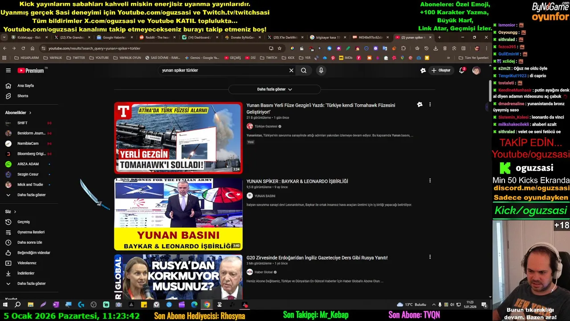Screen dimensions: 570x321
Task: Click sparkle icon next to Tomahawk video menu
Action: point(419,104)
